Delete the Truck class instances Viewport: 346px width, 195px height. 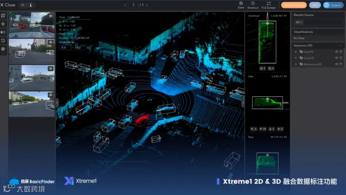[341, 58]
